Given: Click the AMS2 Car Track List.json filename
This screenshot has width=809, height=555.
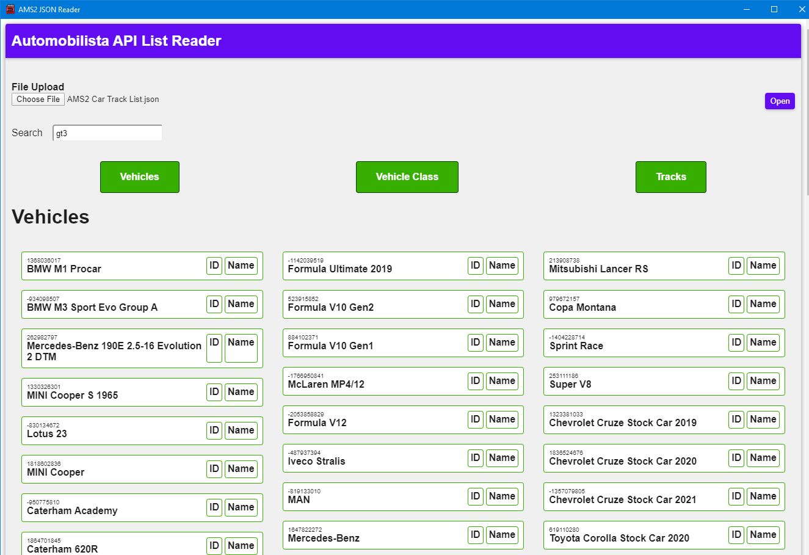Looking at the screenshot, I should [113, 99].
